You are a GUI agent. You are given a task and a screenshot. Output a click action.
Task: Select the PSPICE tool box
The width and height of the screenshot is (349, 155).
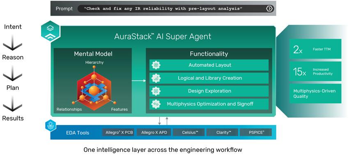click(255, 132)
